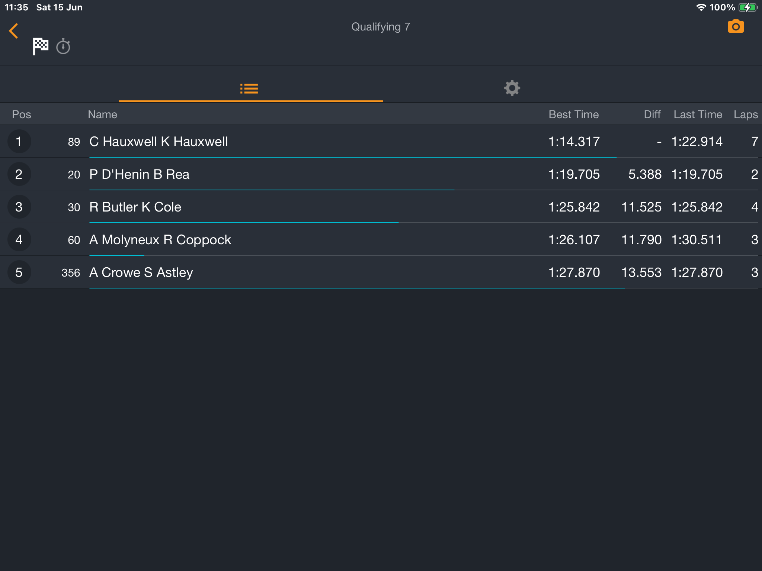Click kart number 60
This screenshot has width=762, height=571.
tap(74, 240)
